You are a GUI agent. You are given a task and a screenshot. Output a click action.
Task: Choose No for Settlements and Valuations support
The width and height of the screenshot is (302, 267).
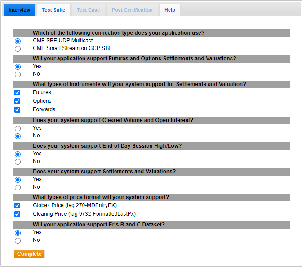point(18,187)
